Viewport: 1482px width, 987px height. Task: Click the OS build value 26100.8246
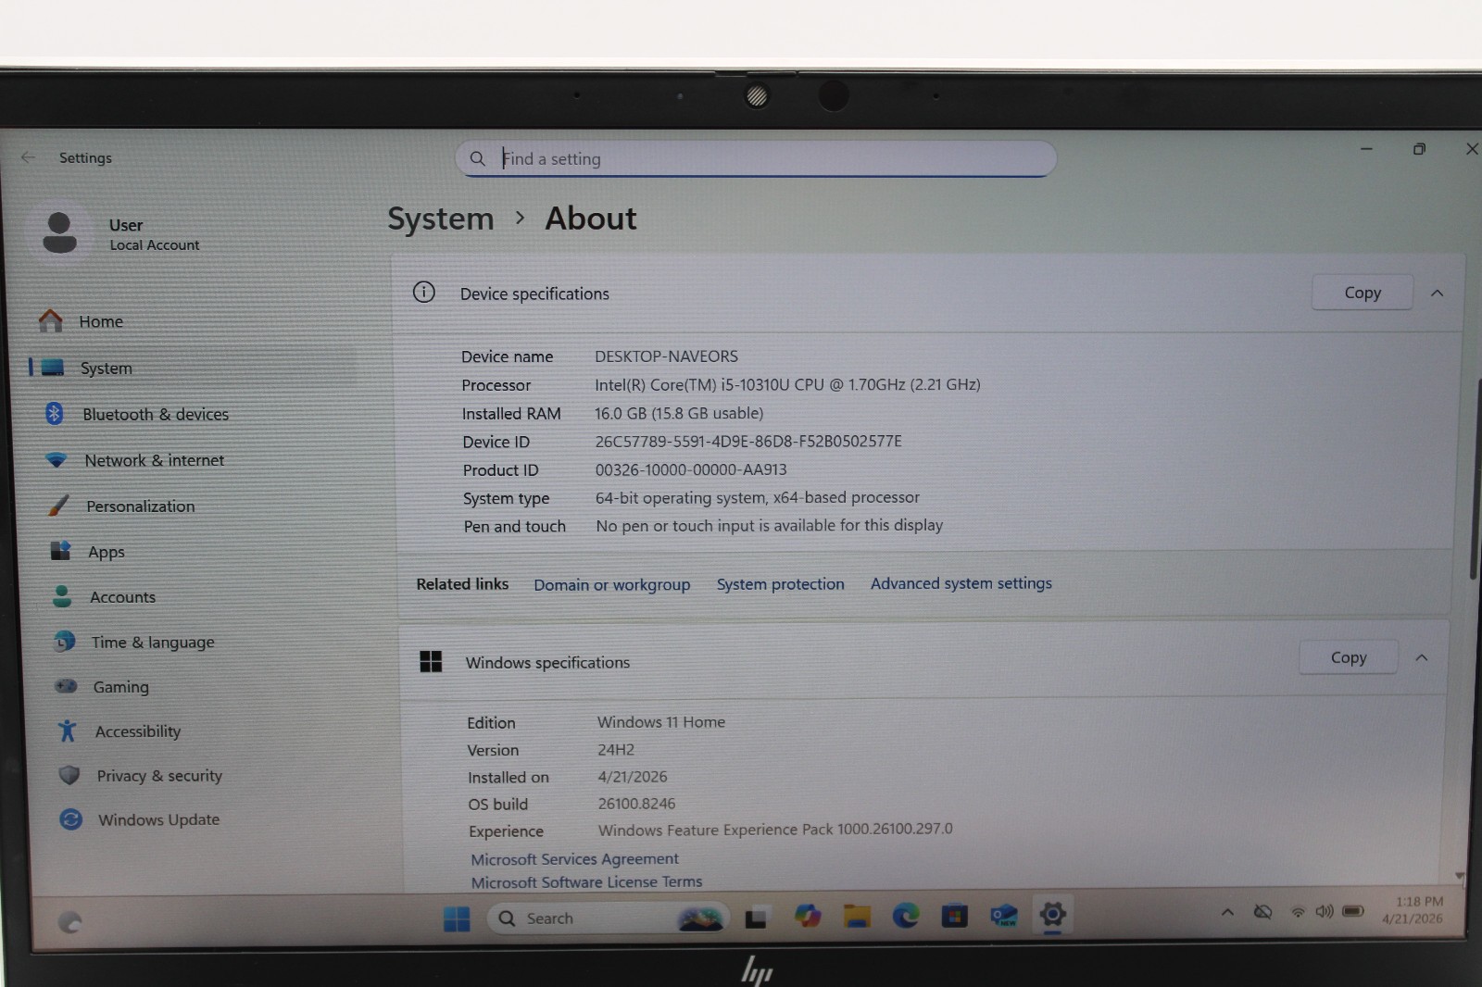(x=636, y=804)
